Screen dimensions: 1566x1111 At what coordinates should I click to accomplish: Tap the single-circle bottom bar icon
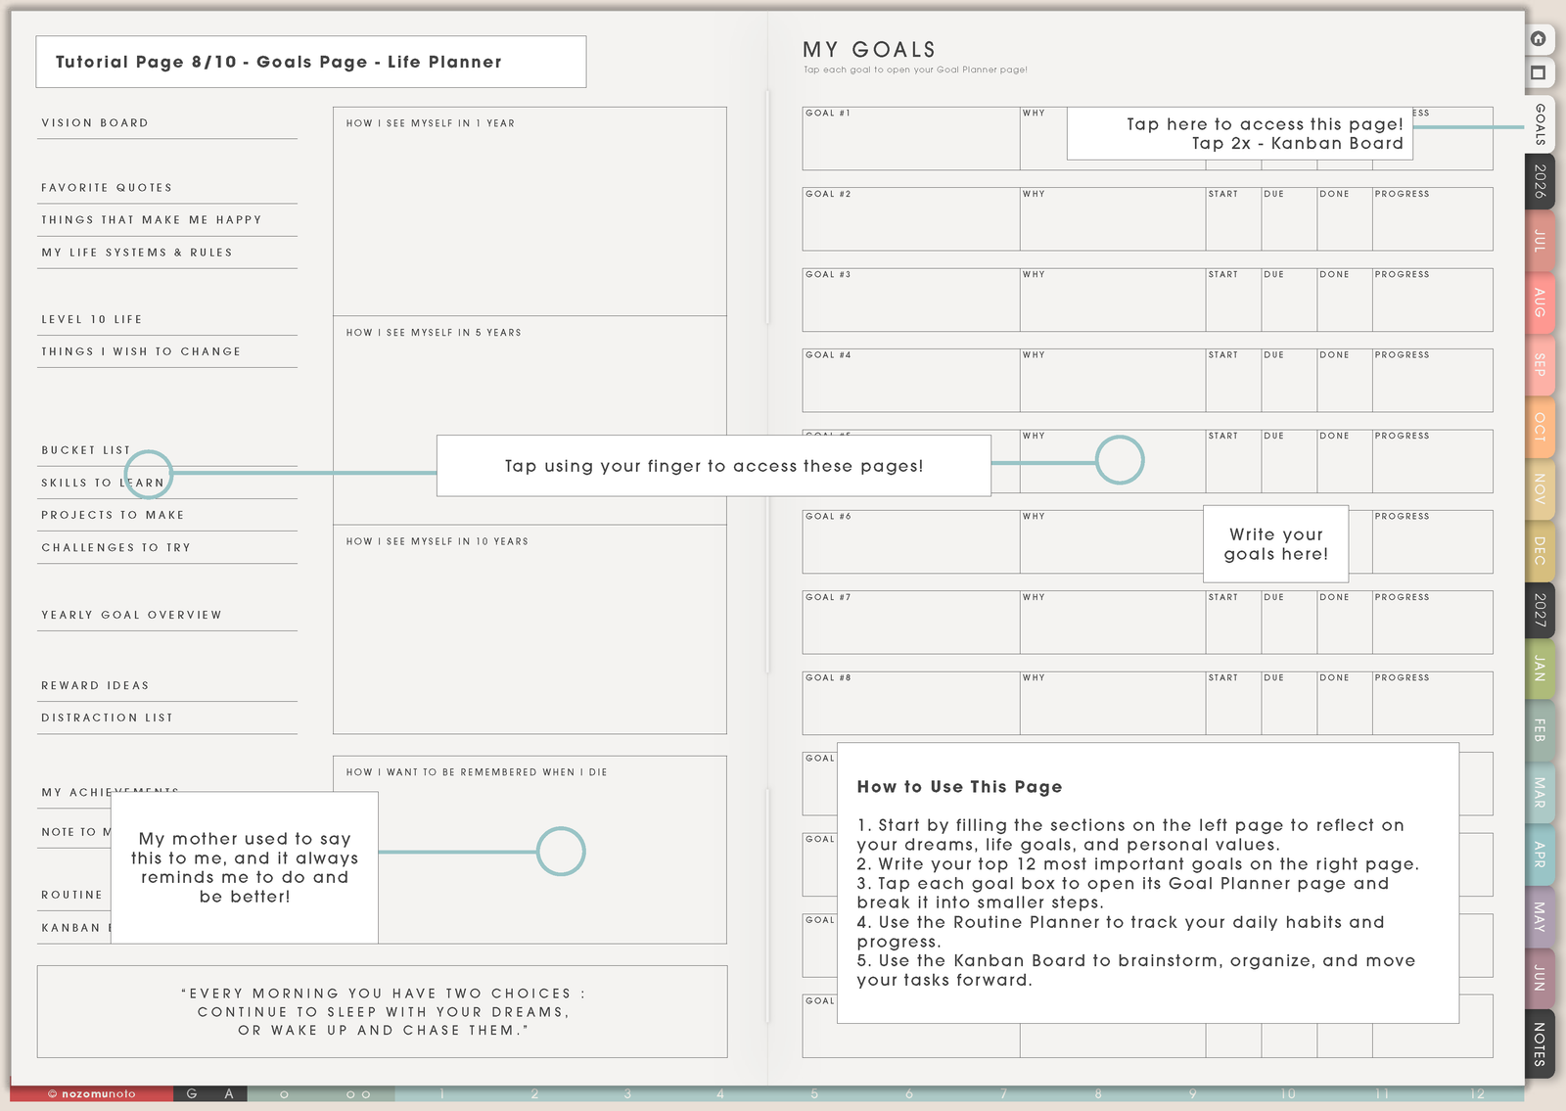pos(284,1093)
